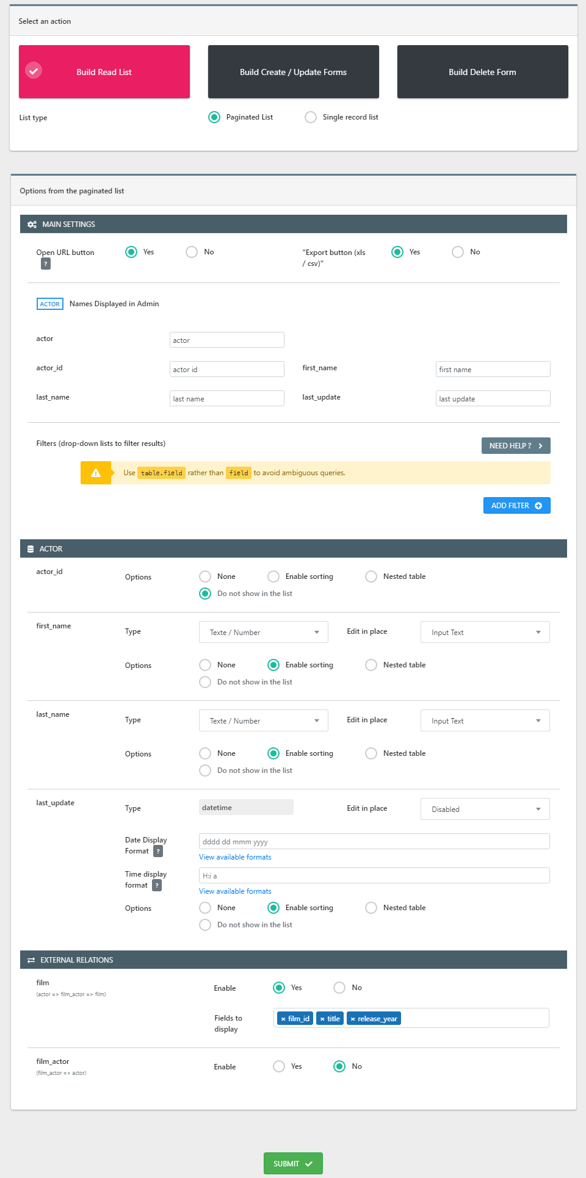Choose Build Create / Update Forms

(294, 71)
